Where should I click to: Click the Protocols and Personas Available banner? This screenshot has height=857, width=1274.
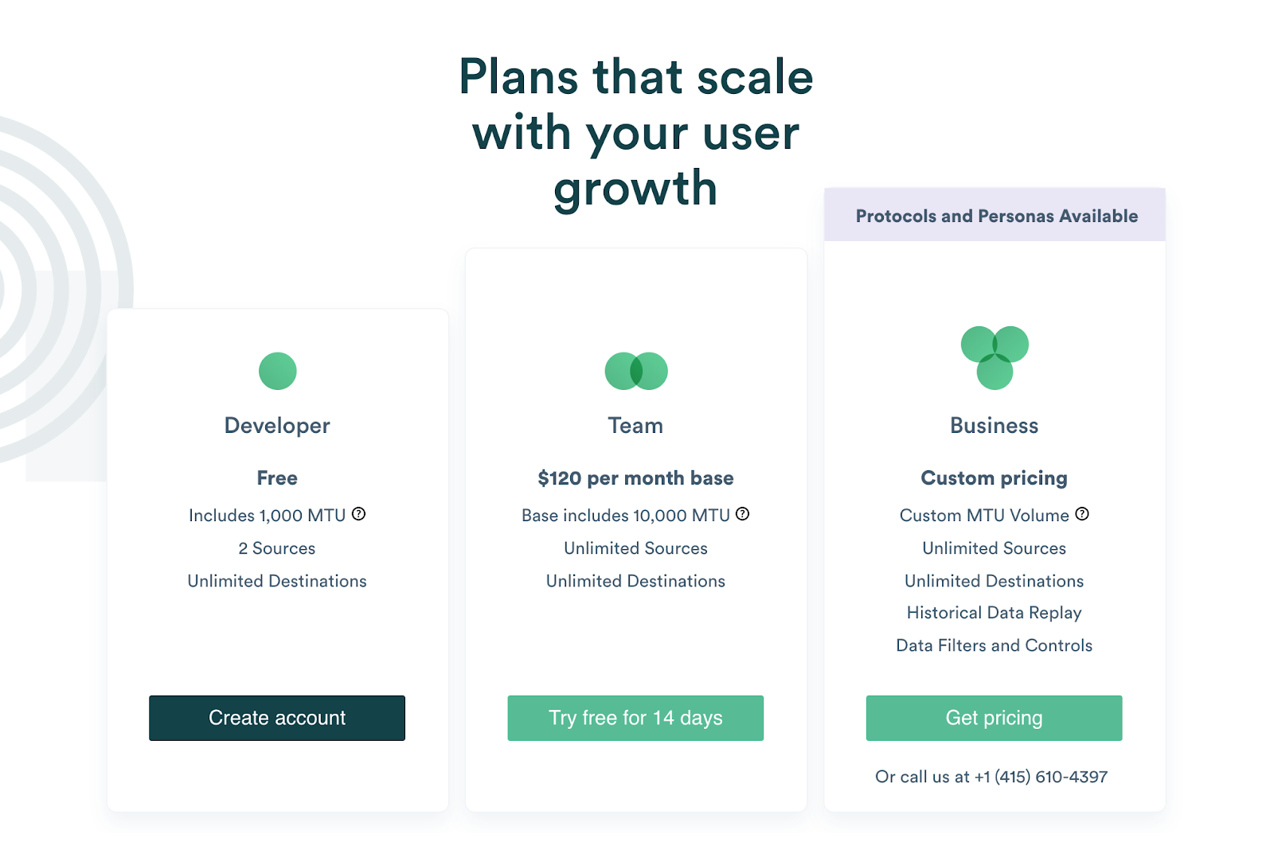(x=995, y=216)
